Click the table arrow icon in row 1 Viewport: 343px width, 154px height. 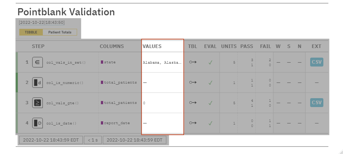(193, 62)
